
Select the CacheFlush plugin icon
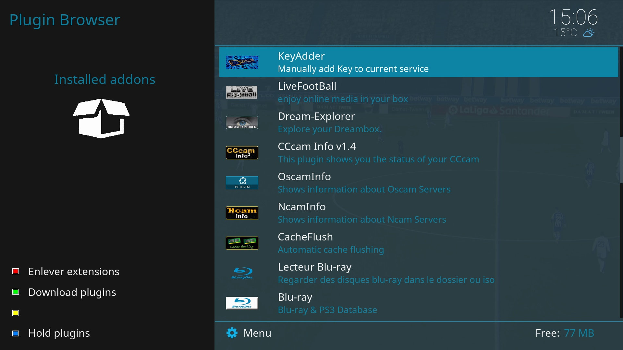242,243
